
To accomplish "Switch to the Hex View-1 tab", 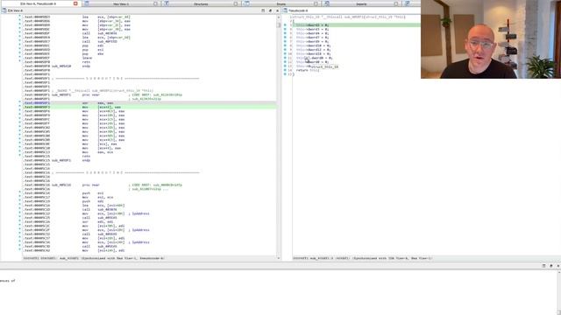I will (121, 3).
